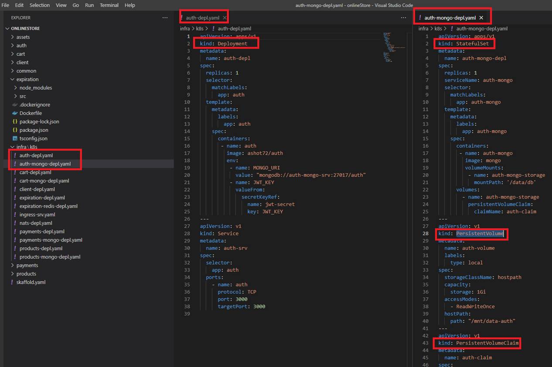Click the package-lock.json braces icon
This screenshot has height=367, width=552.
point(15,122)
